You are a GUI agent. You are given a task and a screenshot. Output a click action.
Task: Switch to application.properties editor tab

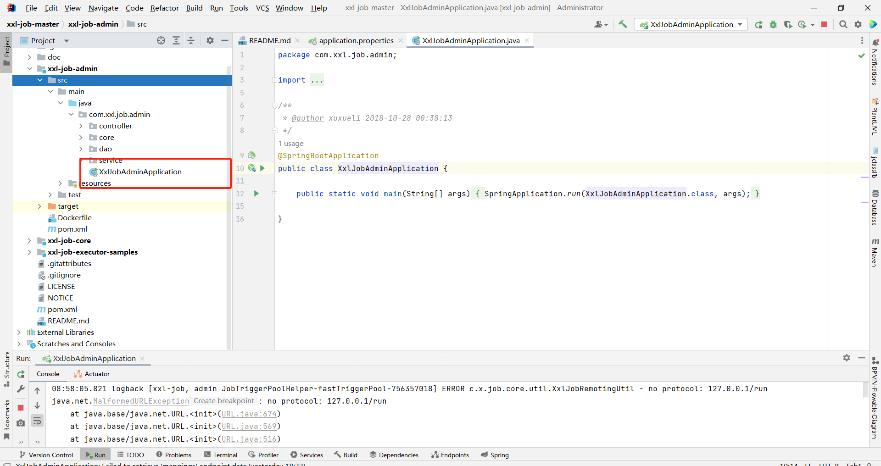[356, 40]
